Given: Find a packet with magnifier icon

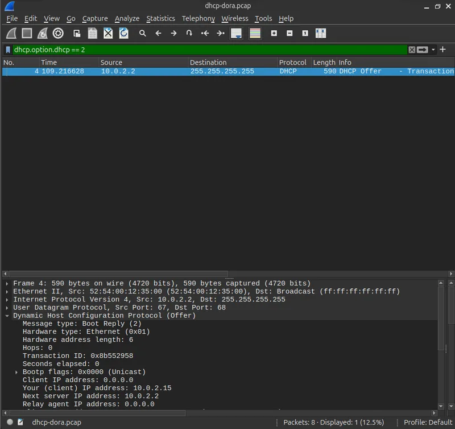Looking at the screenshot, I should 143,34.
